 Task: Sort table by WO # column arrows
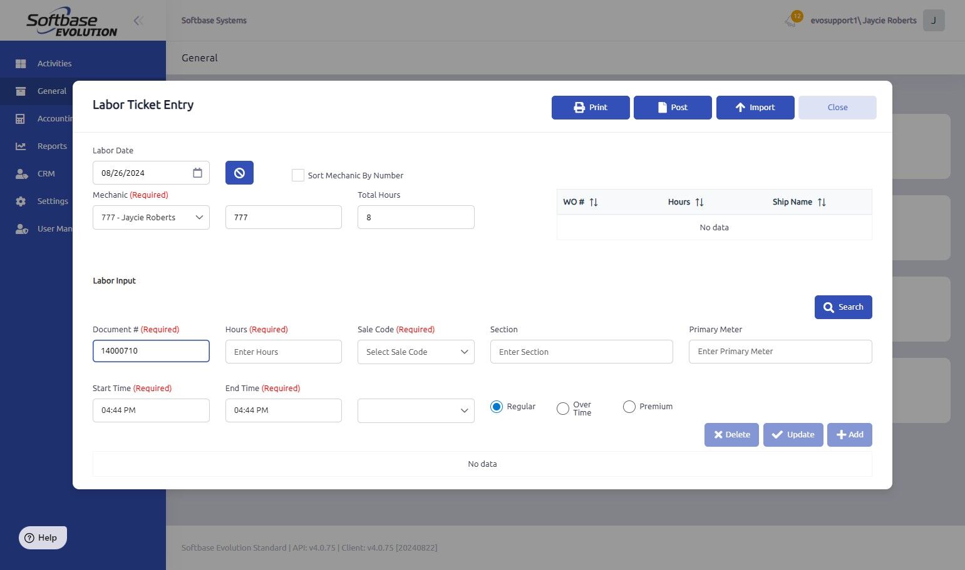(x=594, y=202)
